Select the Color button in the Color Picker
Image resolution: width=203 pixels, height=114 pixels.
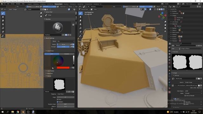pyautogui.click(x=52, y=54)
